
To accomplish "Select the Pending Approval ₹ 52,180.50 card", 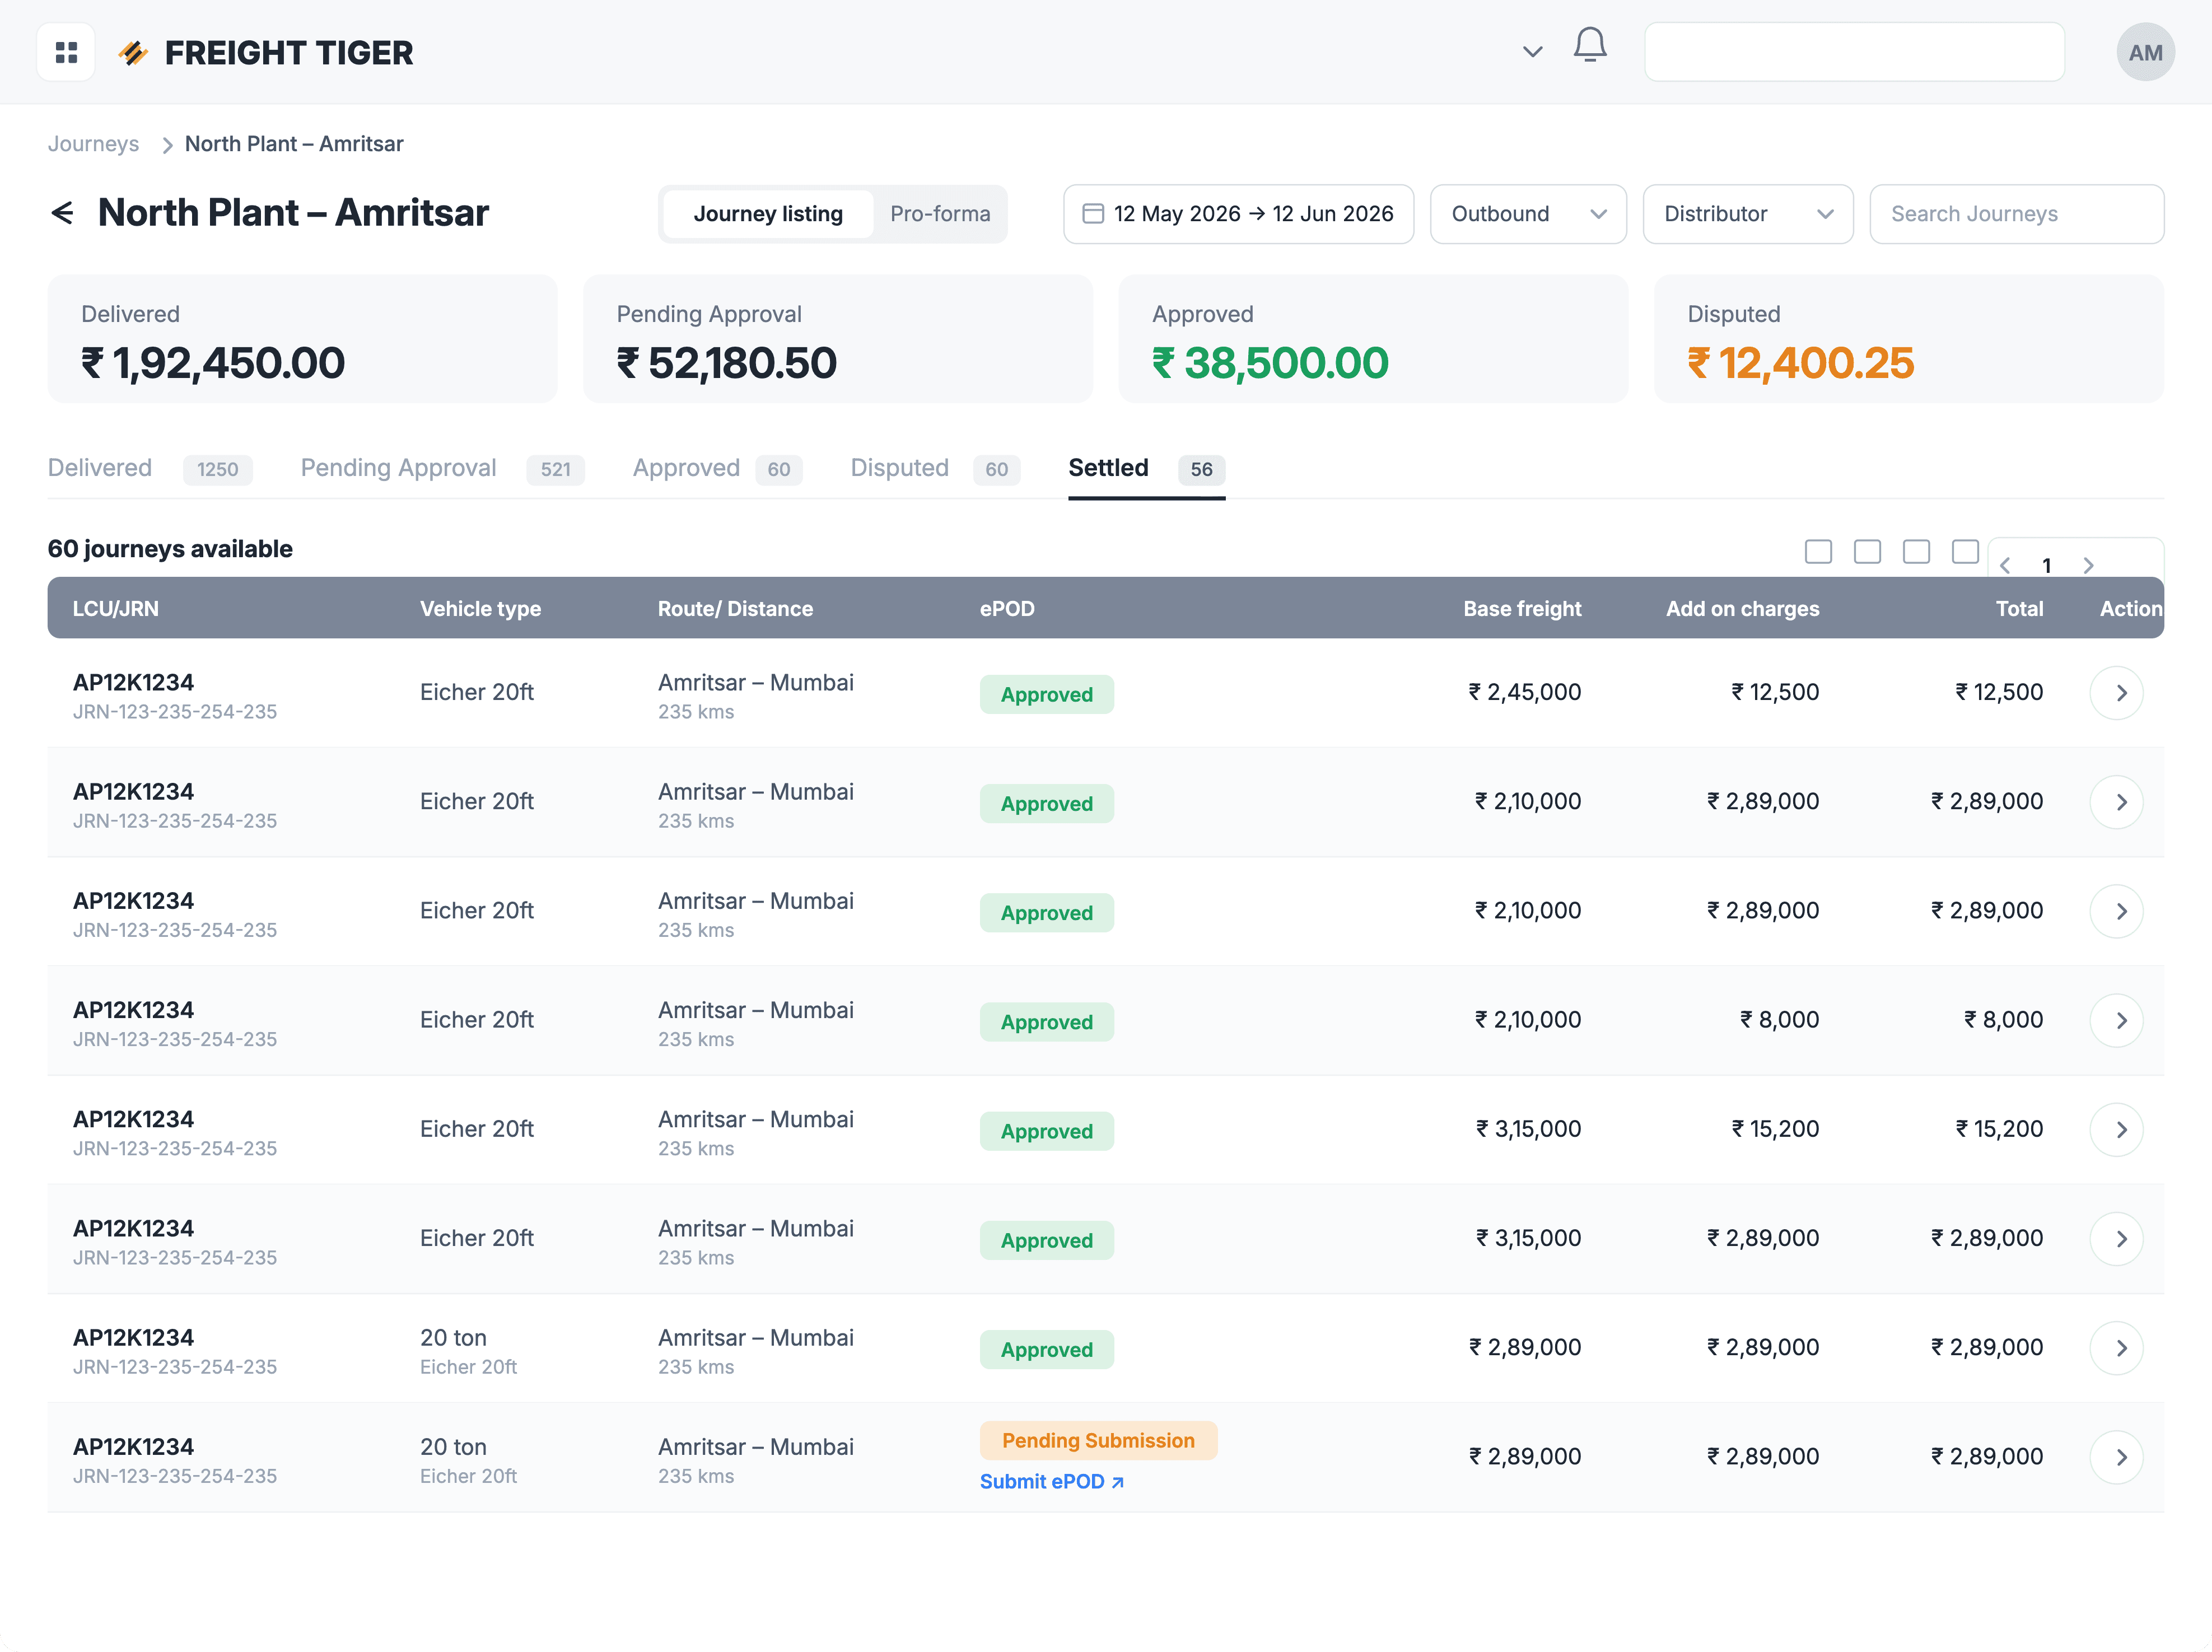I will [838, 339].
